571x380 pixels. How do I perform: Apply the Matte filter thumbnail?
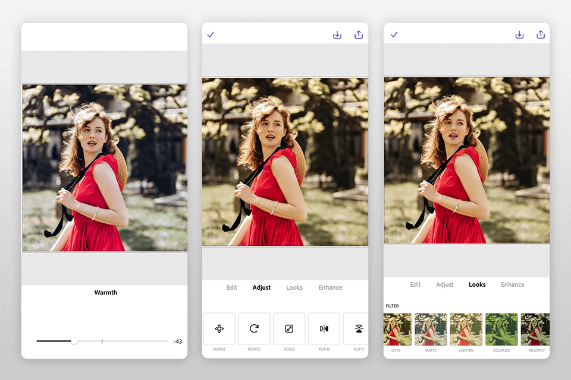pyautogui.click(x=431, y=330)
